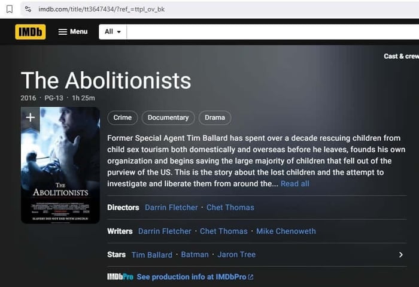
Task: Expand the Stars cast chevron arrow
Action: tap(400, 255)
